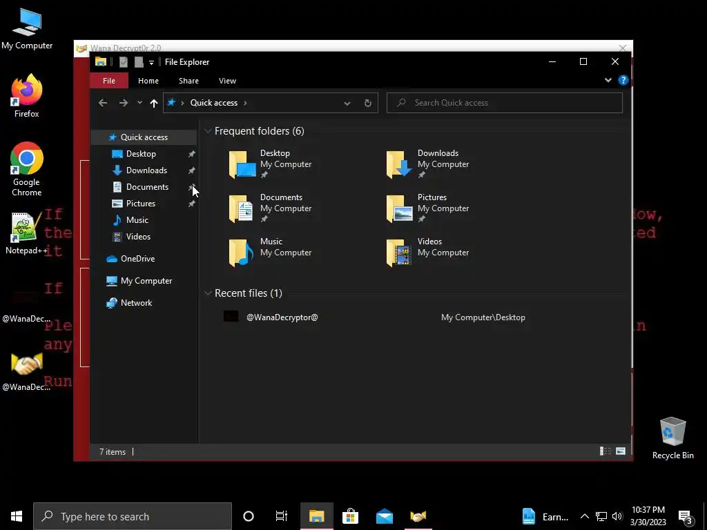The height and width of the screenshot is (530, 707).
Task: Select the Recycle Bin desktop icon
Action: click(672, 438)
